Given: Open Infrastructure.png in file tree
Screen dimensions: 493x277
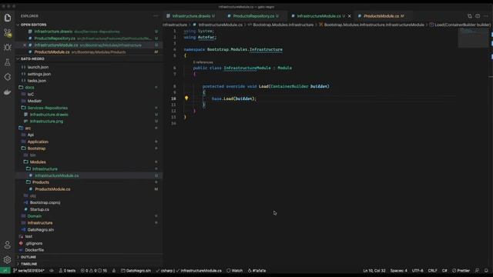Looking at the screenshot, I should [46, 122].
